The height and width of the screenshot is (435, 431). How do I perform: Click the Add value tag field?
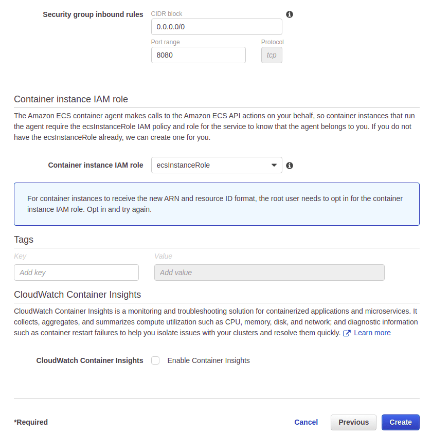click(269, 273)
